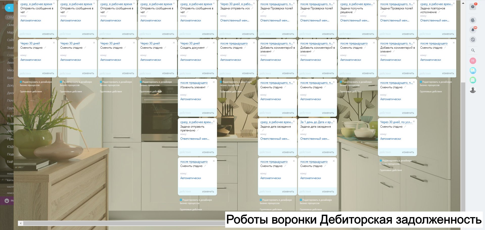
Task: Close the panel with the blue round X button
Action: coord(9,8)
